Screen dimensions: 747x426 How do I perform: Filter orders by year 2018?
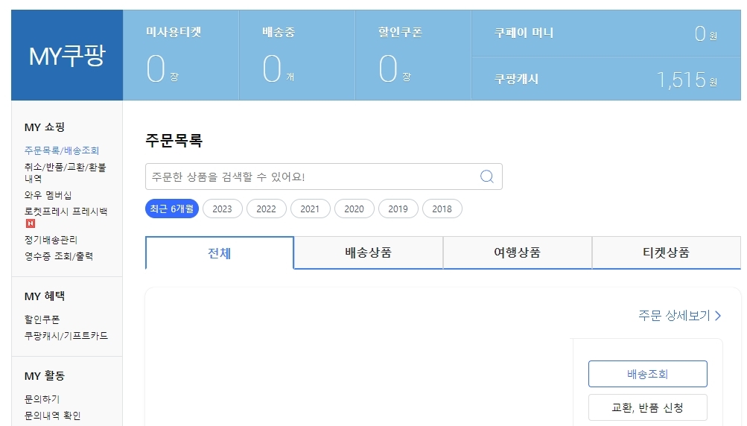(x=442, y=209)
